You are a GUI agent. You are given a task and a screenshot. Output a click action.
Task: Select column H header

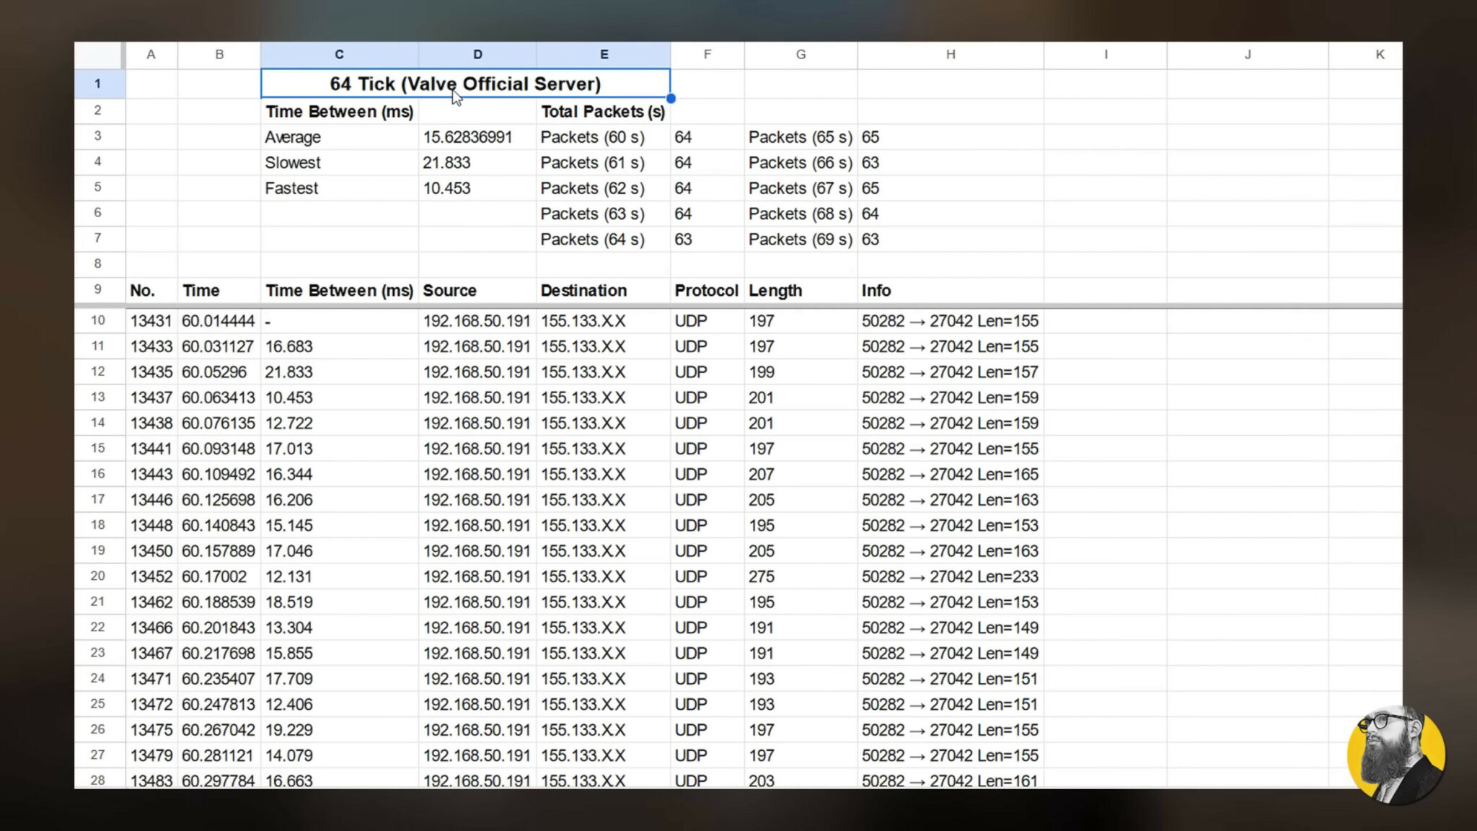950,54
